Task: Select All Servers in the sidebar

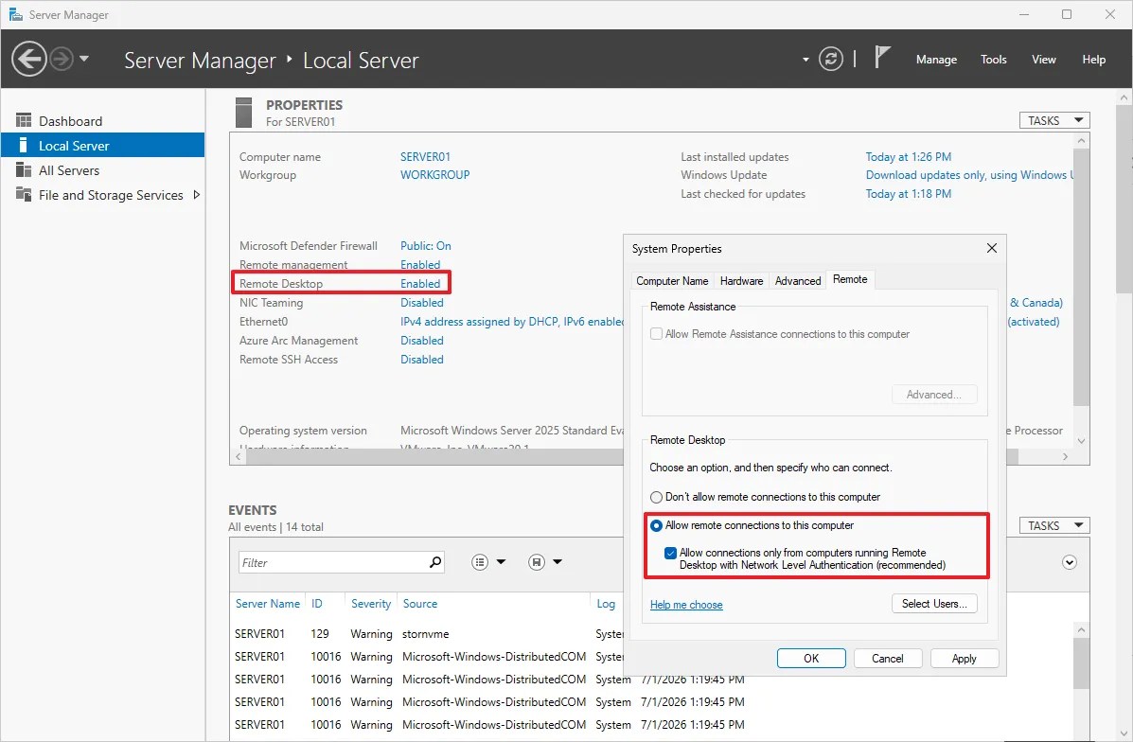Action: (102, 169)
